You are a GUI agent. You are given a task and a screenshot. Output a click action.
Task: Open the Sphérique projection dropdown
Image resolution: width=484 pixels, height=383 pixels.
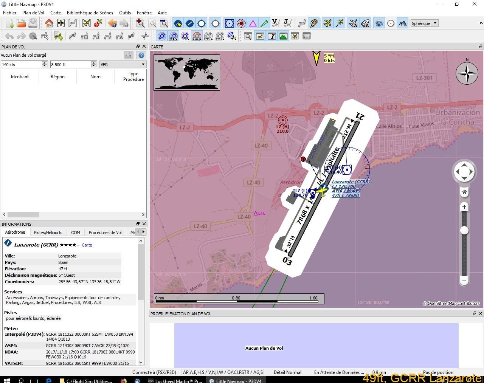pyautogui.click(x=424, y=23)
